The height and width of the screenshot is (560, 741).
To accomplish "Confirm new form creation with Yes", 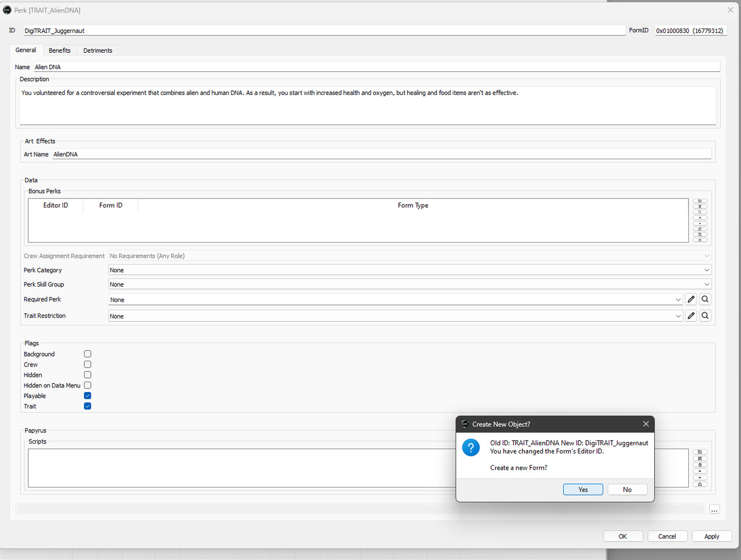I will click(583, 489).
